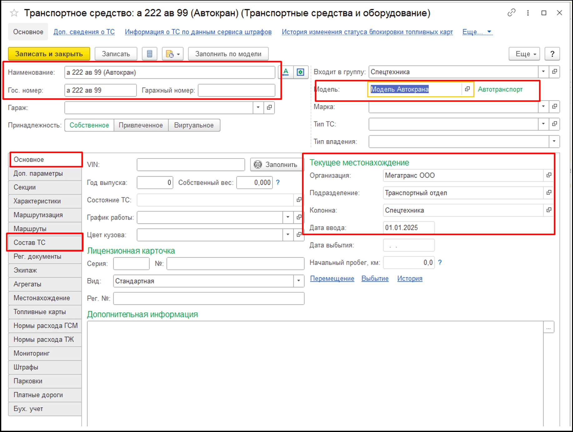Select Привлеченное ownership option
Screen dimensions: 573x432
[x=141, y=125]
